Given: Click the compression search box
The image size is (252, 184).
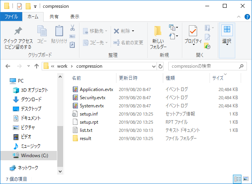Looking at the screenshot, I should [x=207, y=66].
